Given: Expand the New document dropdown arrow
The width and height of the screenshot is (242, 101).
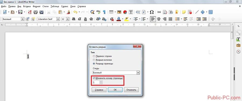Looking at the screenshot, I should 9,12.
